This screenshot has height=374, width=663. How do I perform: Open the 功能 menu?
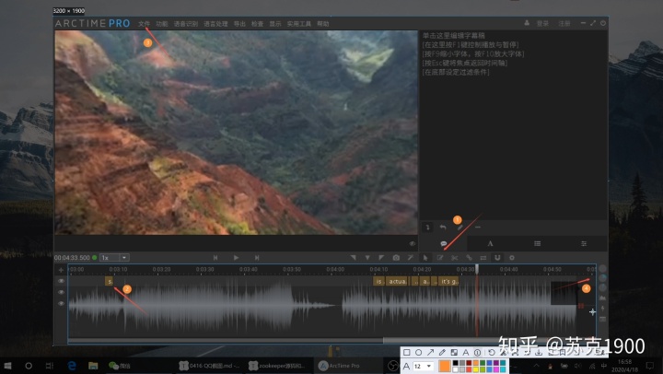coord(161,24)
